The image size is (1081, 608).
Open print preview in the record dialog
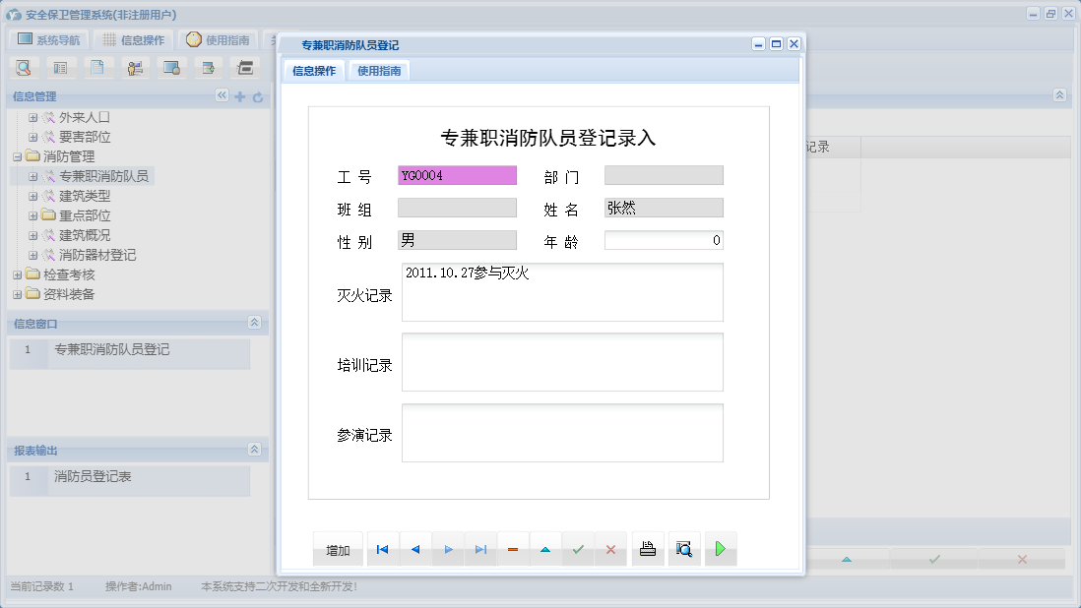pyautogui.click(x=684, y=549)
